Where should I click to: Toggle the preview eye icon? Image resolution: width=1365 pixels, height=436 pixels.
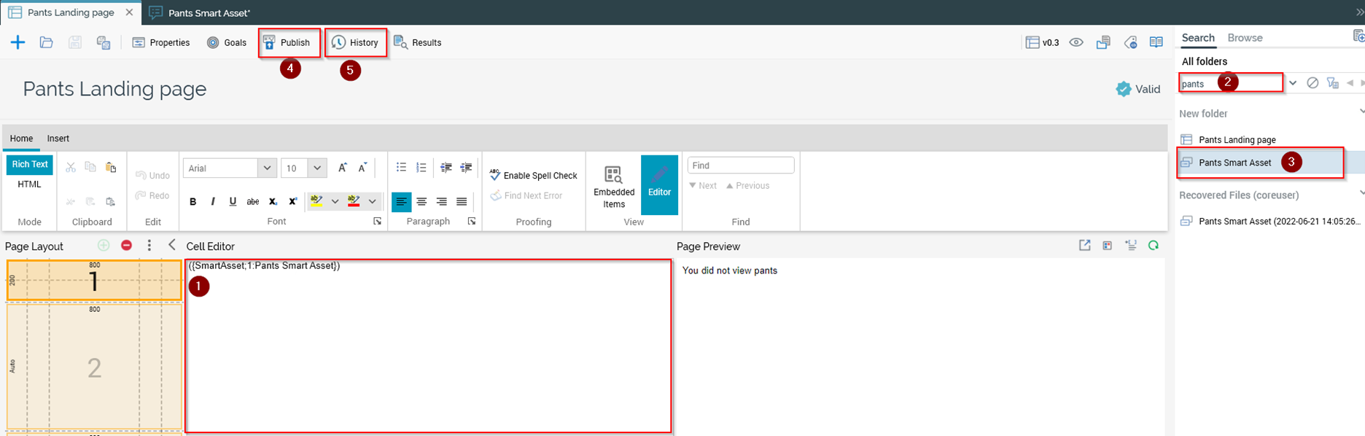pos(1076,42)
